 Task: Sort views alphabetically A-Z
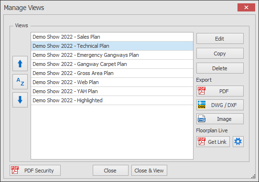click(x=20, y=82)
